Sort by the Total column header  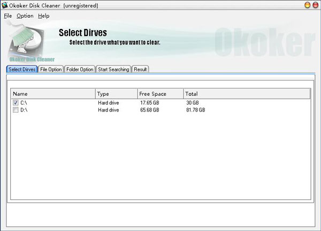pos(247,94)
